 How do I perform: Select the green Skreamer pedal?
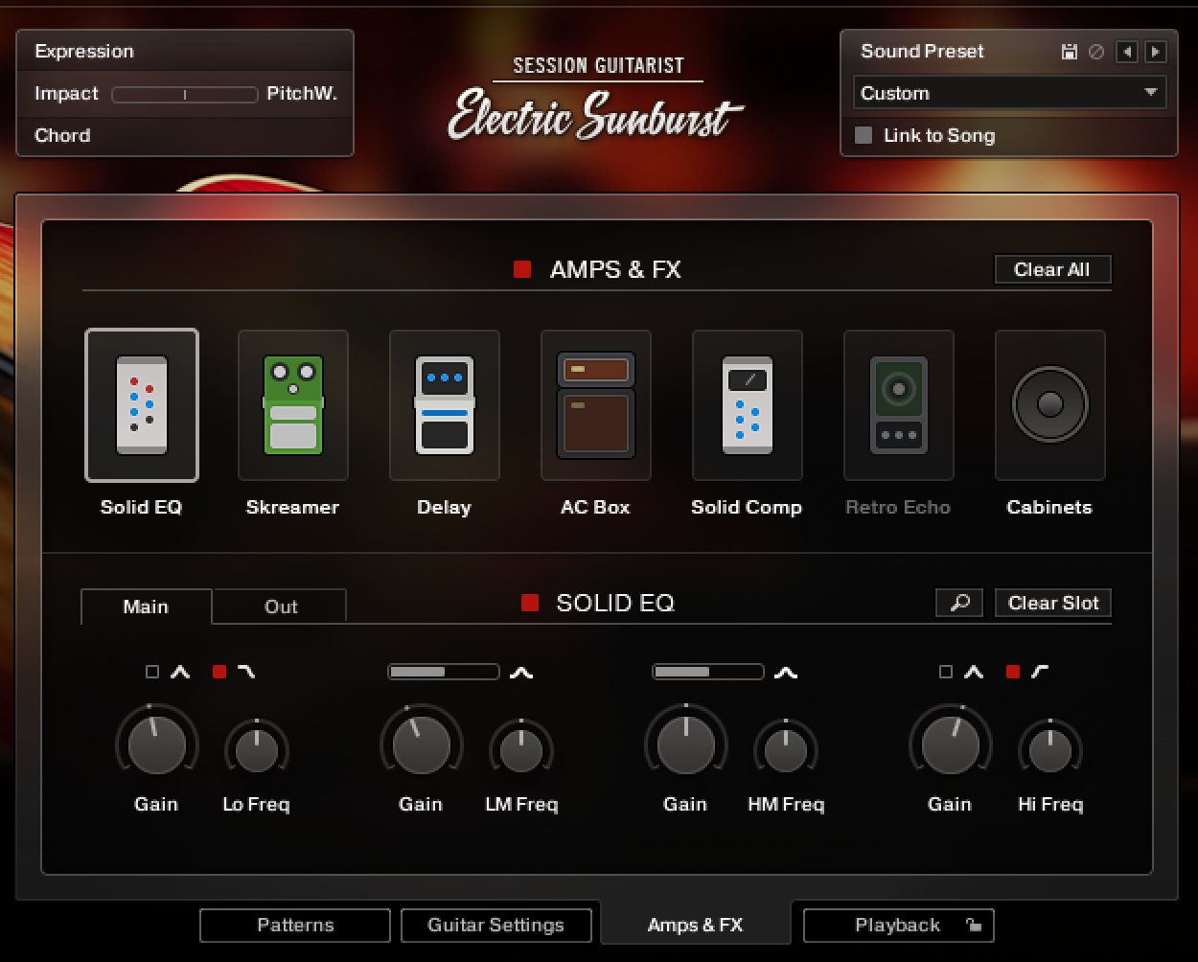[x=293, y=405]
